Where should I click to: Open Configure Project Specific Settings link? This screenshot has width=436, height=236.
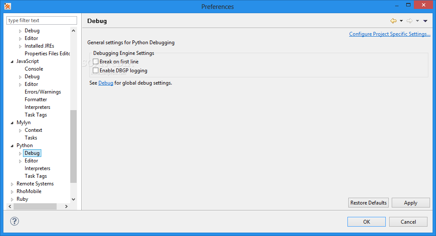(390, 34)
